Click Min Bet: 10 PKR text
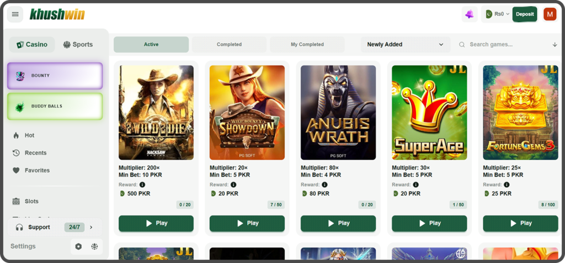The image size is (565, 263). tap(141, 175)
